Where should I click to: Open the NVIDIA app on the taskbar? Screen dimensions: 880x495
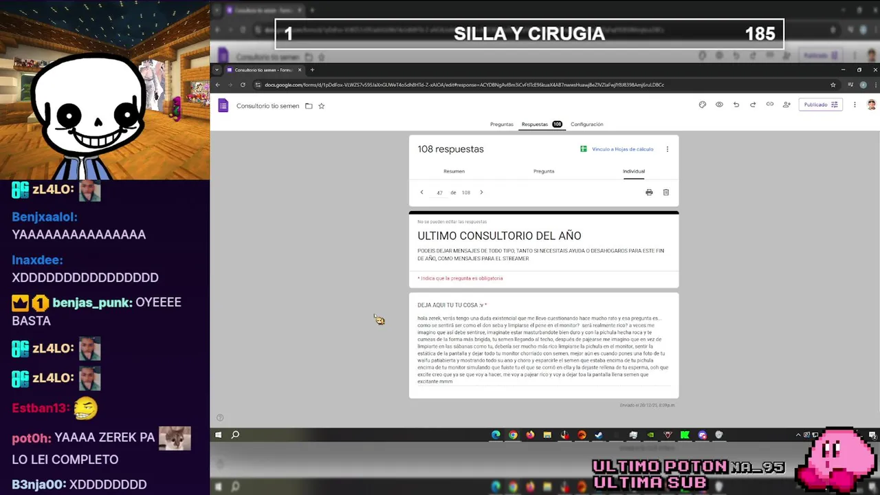point(650,434)
